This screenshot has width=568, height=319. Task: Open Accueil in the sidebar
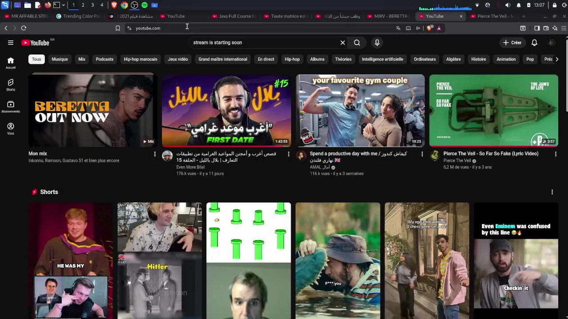(x=11, y=63)
